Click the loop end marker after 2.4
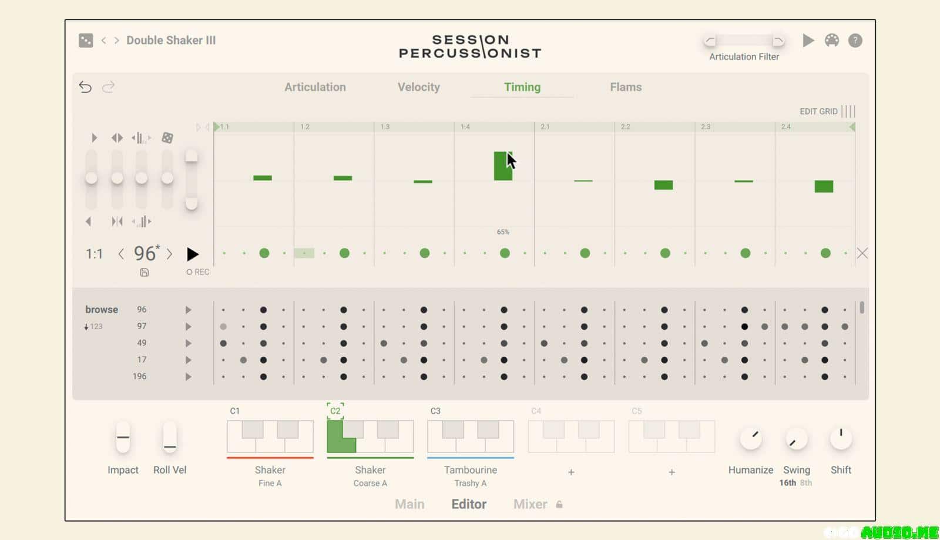 pyautogui.click(x=852, y=127)
